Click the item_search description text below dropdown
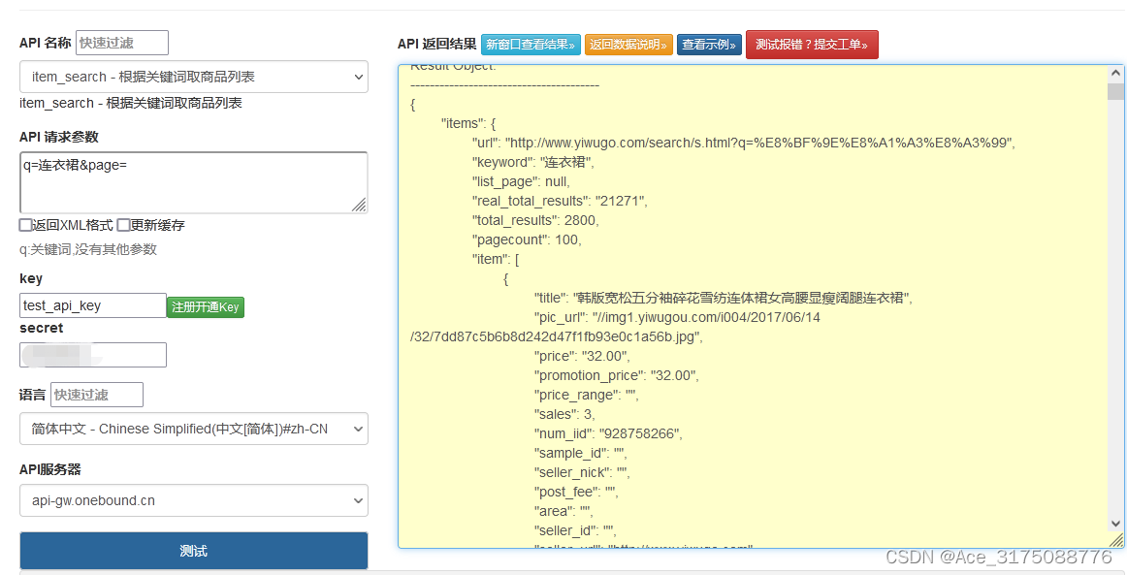The image size is (1127, 575). pos(131,104)
